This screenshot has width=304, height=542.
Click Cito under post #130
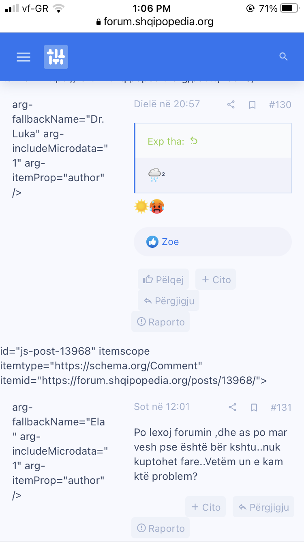(x=216, y=280)
